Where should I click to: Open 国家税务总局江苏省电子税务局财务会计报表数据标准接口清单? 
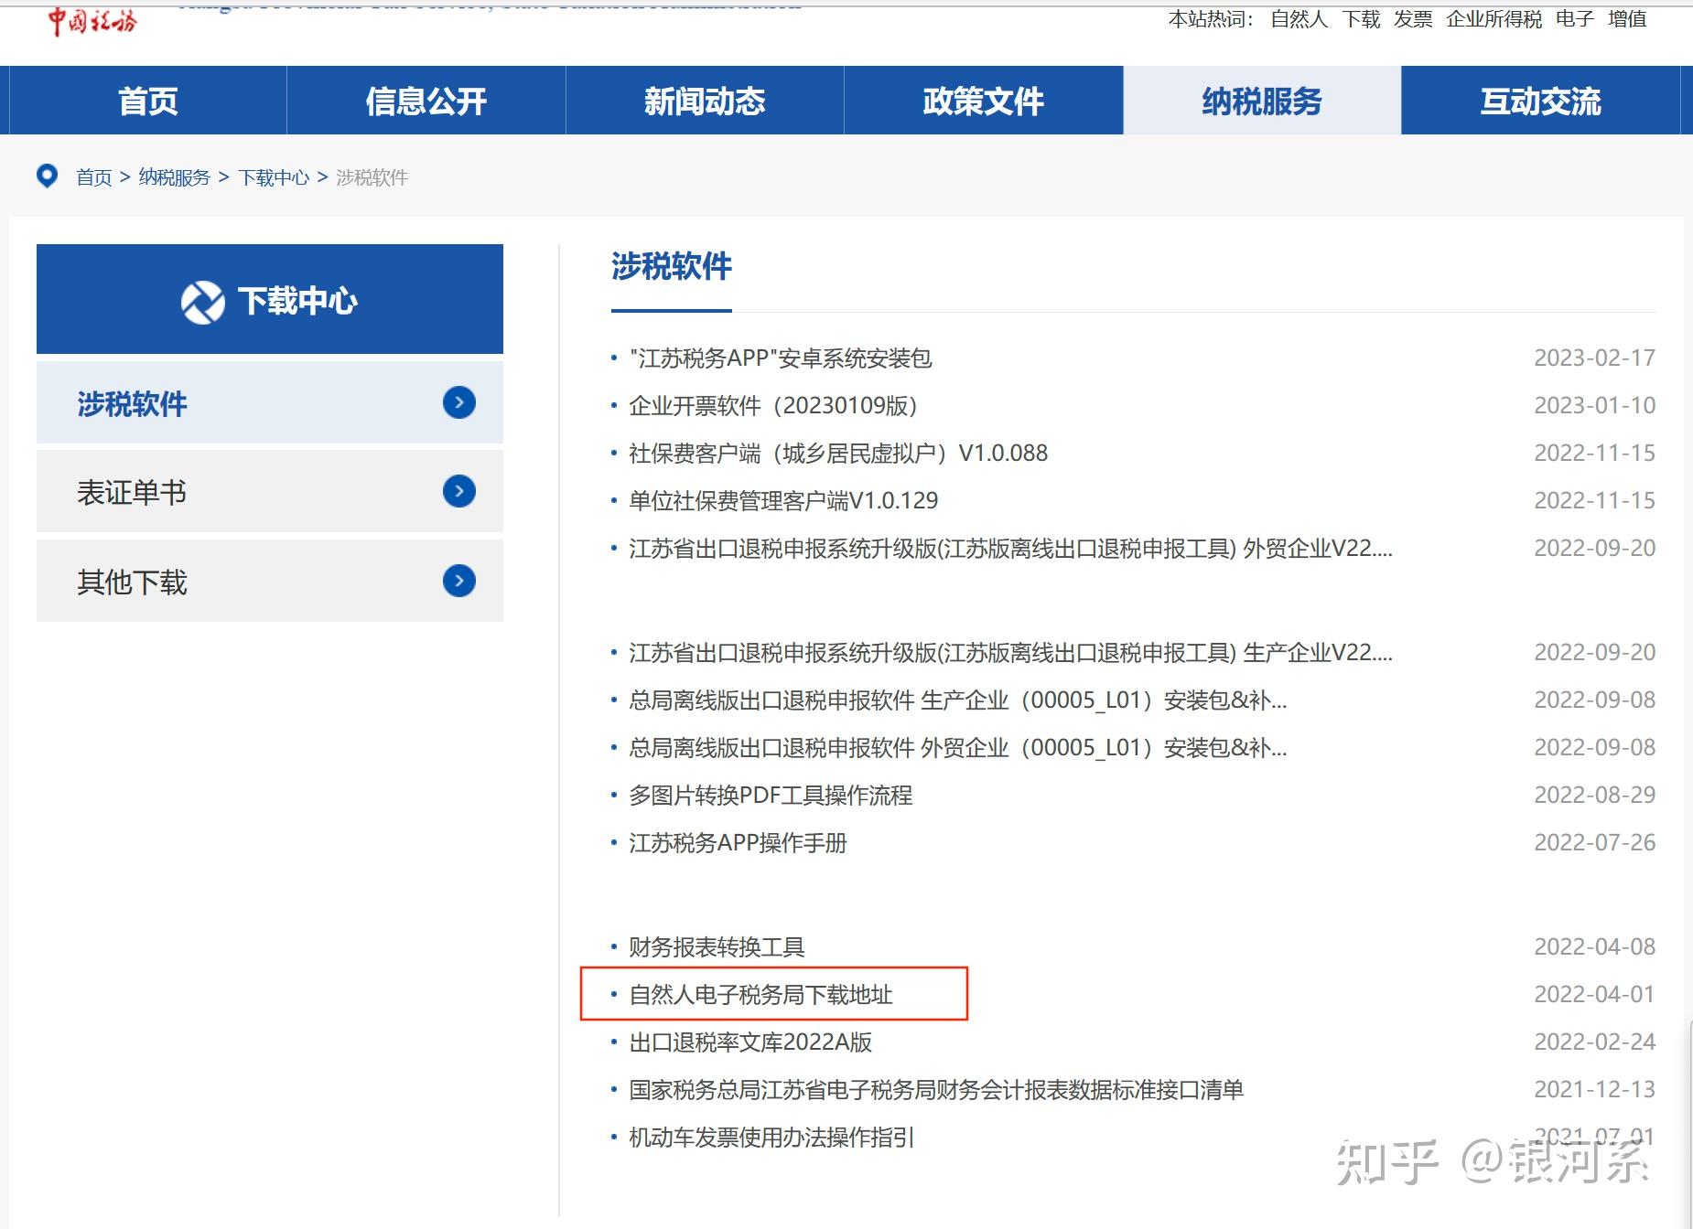tap(936, 1089)
